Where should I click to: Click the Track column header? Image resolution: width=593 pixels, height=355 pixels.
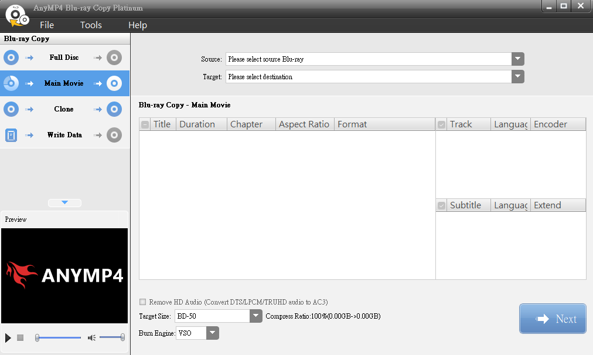pyautogui.click(x=469, y=124)
